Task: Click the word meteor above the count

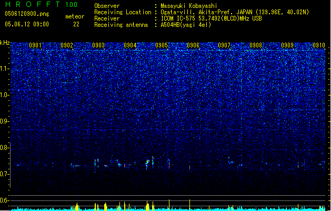Action: click(75, 16)
